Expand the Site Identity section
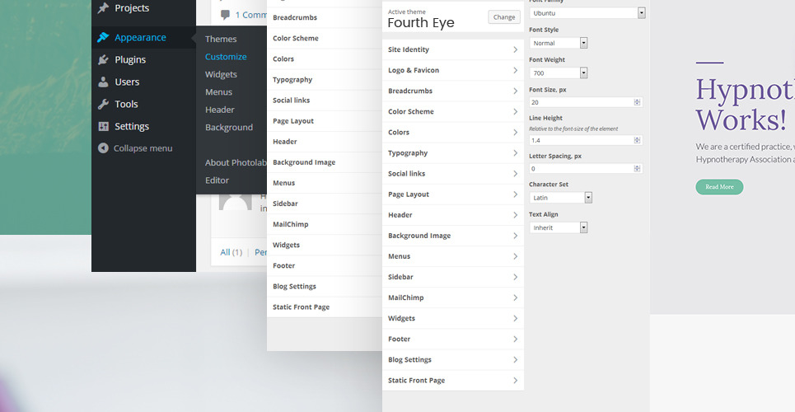 (452, 50)
